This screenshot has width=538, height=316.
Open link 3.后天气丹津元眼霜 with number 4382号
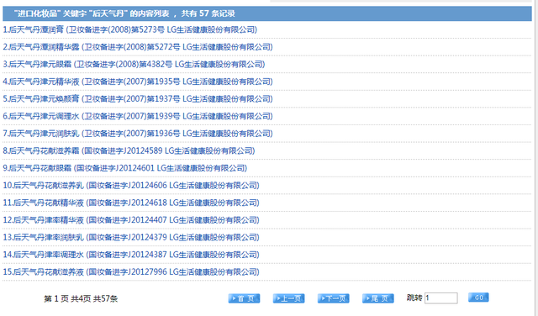[134, 64]
